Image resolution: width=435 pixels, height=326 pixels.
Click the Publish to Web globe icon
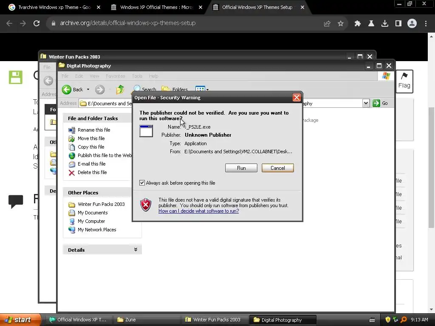[71, 155]
